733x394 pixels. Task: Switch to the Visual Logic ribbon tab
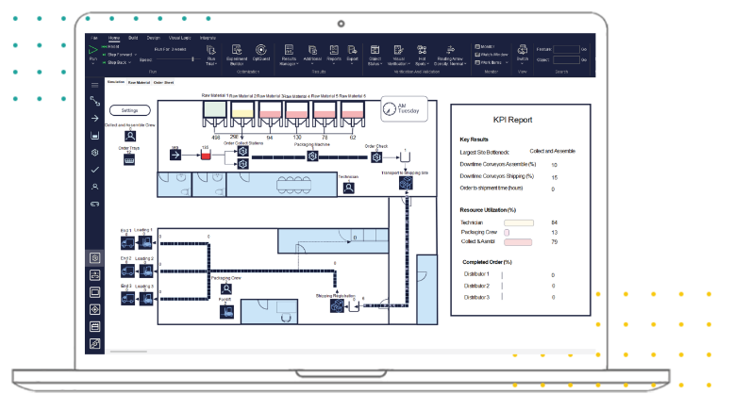click(180, 38)
